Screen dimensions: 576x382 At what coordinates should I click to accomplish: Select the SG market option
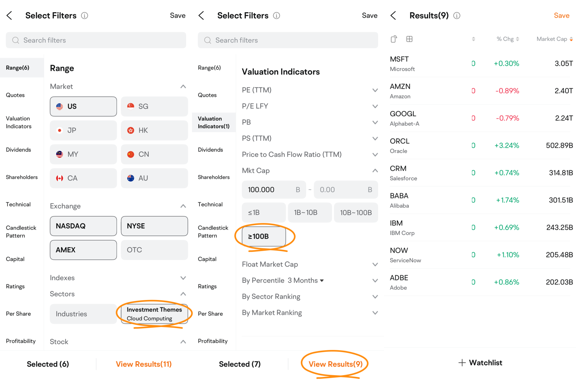[154, 106]
